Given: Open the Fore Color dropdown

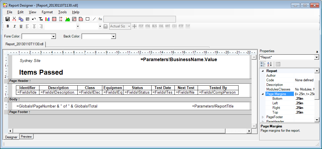Looking at the screenshot, I should coord(53,36).
